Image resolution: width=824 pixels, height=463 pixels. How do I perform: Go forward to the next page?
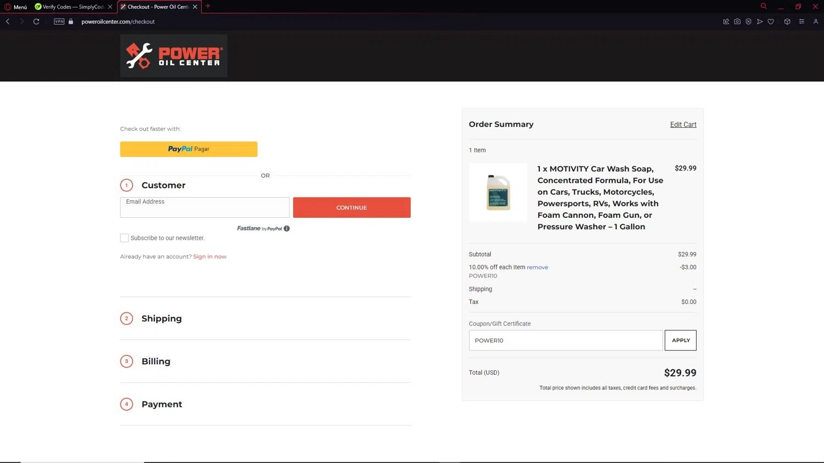coord(22,21)
